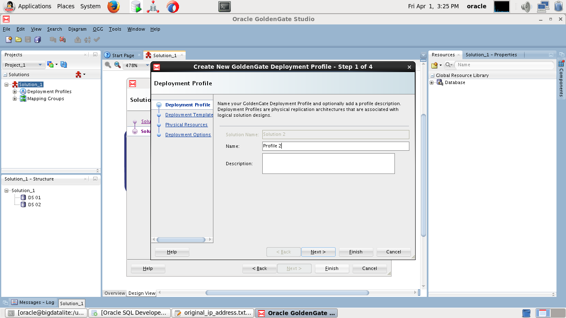Click the Design View horizontal scrollbar
The height and width of the screenshot is (318, 566).
[287, 293]
